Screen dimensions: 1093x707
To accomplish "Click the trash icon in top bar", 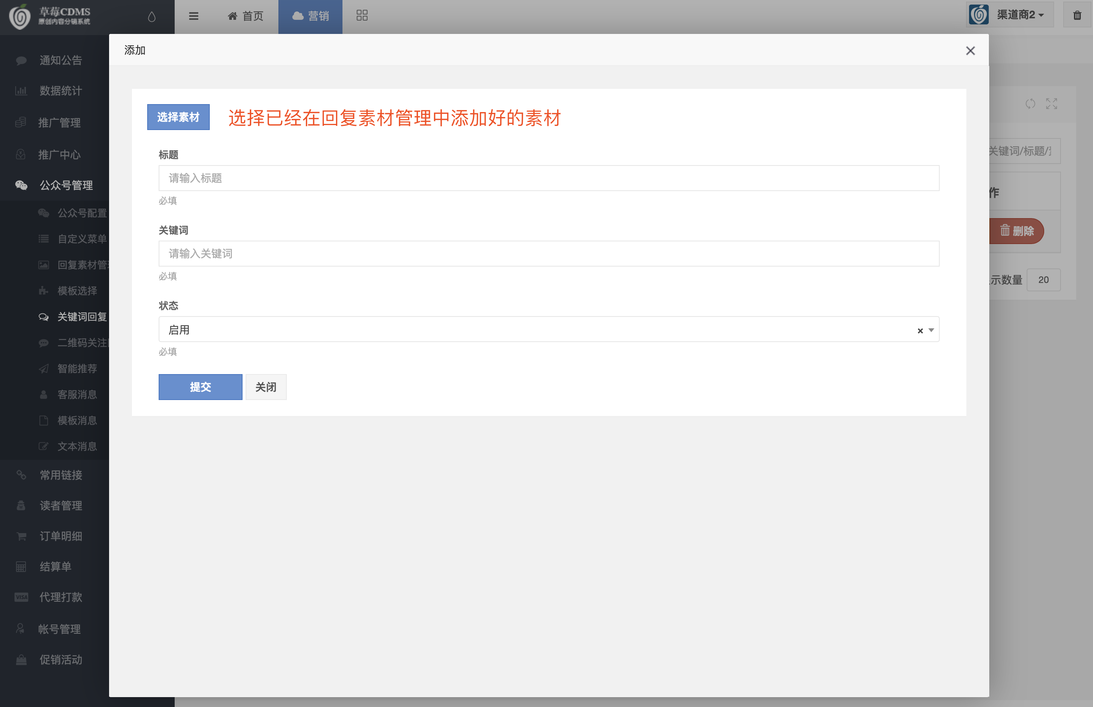I will point(1077,15).
